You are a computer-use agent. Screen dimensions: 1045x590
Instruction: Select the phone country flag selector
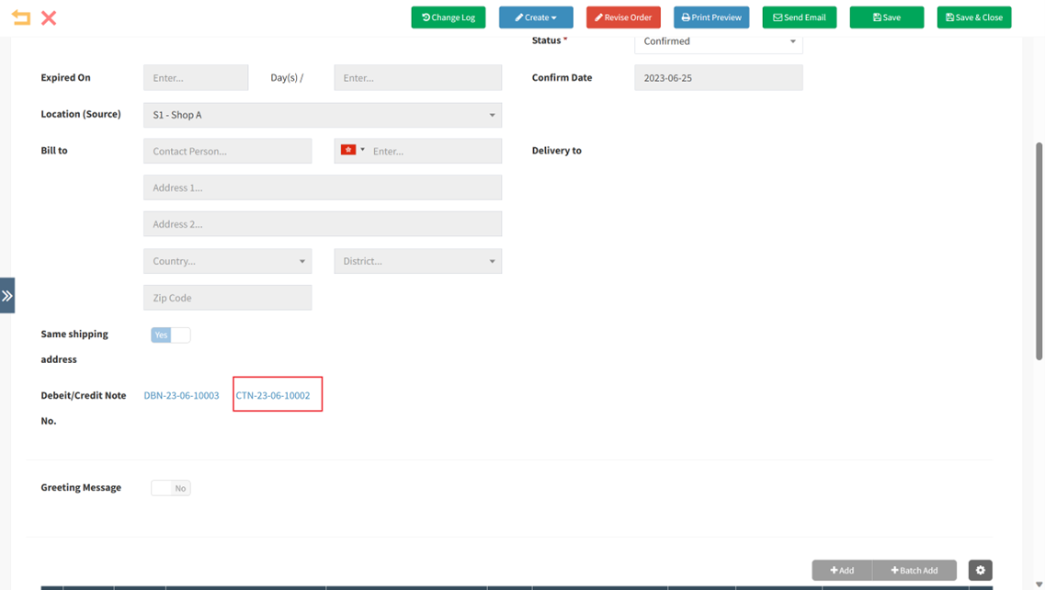click(x=352, y=150)
